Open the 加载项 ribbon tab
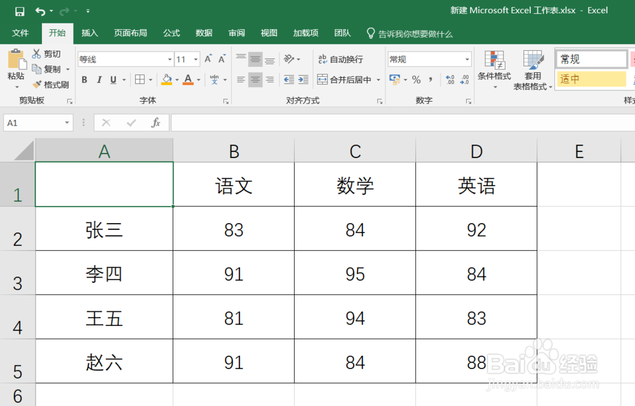The width and height of the screenshot is (635, 406). tap(306, 33)
